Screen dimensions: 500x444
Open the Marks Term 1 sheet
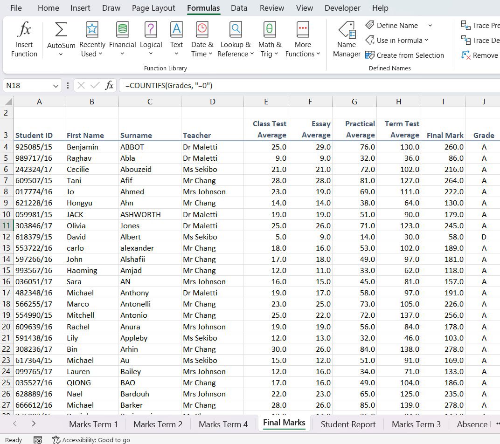93,424
